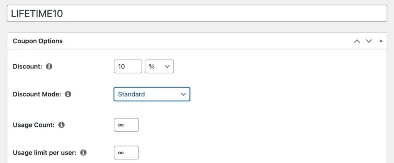This screenshot has width=394, height=163.
Task: Click the Coupon Options heading
Action: (x=38, y=41)
